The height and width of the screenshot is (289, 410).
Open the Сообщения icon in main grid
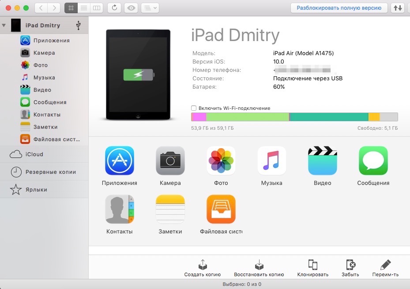pos(373,161)
